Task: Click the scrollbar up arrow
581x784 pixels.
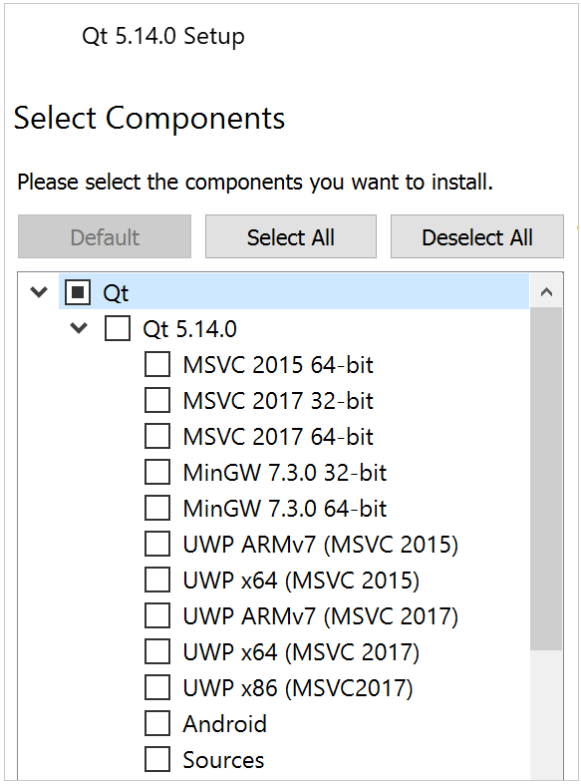Action: point(546,291)
